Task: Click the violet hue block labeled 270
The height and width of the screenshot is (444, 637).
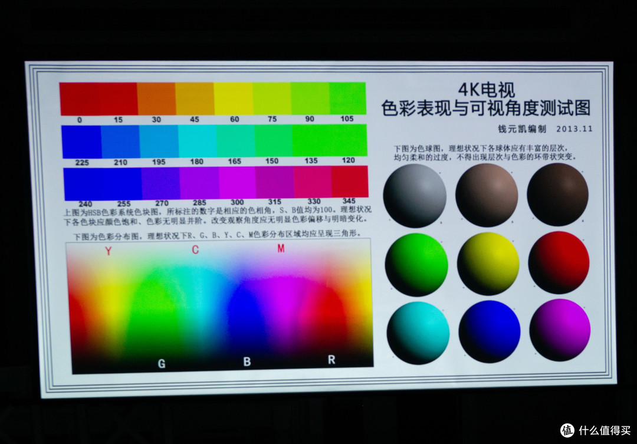Action: click(x=160, y=183)
